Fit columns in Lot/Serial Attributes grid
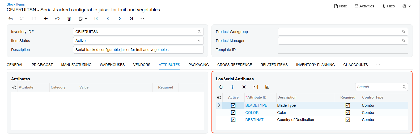 point(256,87)
